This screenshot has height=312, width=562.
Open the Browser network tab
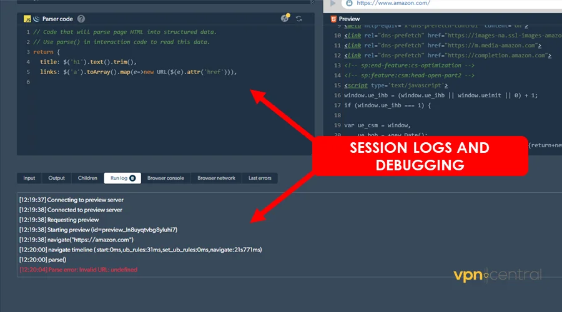216,178
